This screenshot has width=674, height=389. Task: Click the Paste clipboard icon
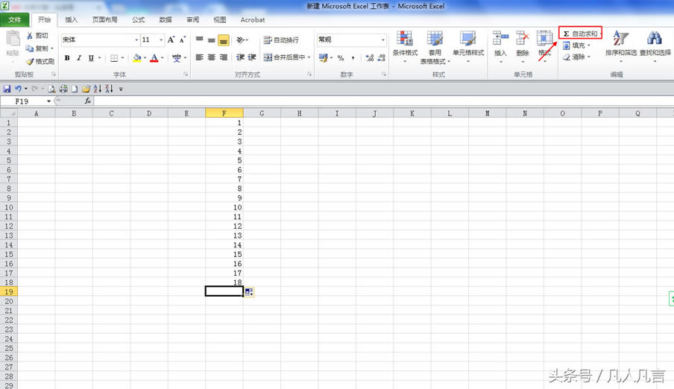(x=13, y=39)
